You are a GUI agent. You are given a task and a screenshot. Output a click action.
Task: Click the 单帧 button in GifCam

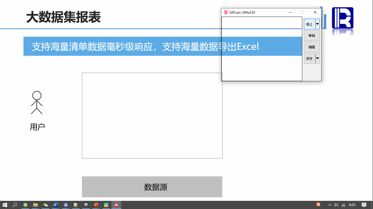point(312,36)
